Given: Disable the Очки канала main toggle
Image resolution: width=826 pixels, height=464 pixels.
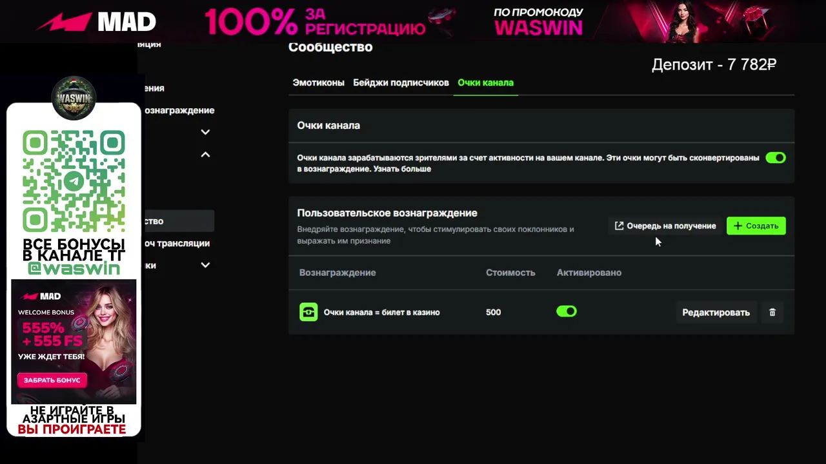Looking at the screenshot, I should pos(776,158).
